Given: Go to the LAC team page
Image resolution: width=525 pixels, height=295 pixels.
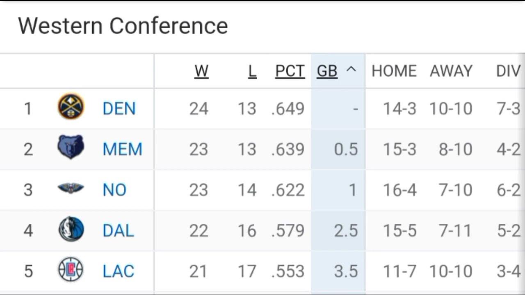Looking at the screenshot, I should pos(118,271).
